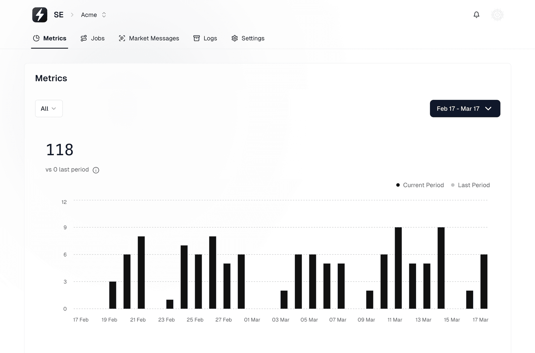
Task: Open the Logs tab
Action: click(210, 38)
